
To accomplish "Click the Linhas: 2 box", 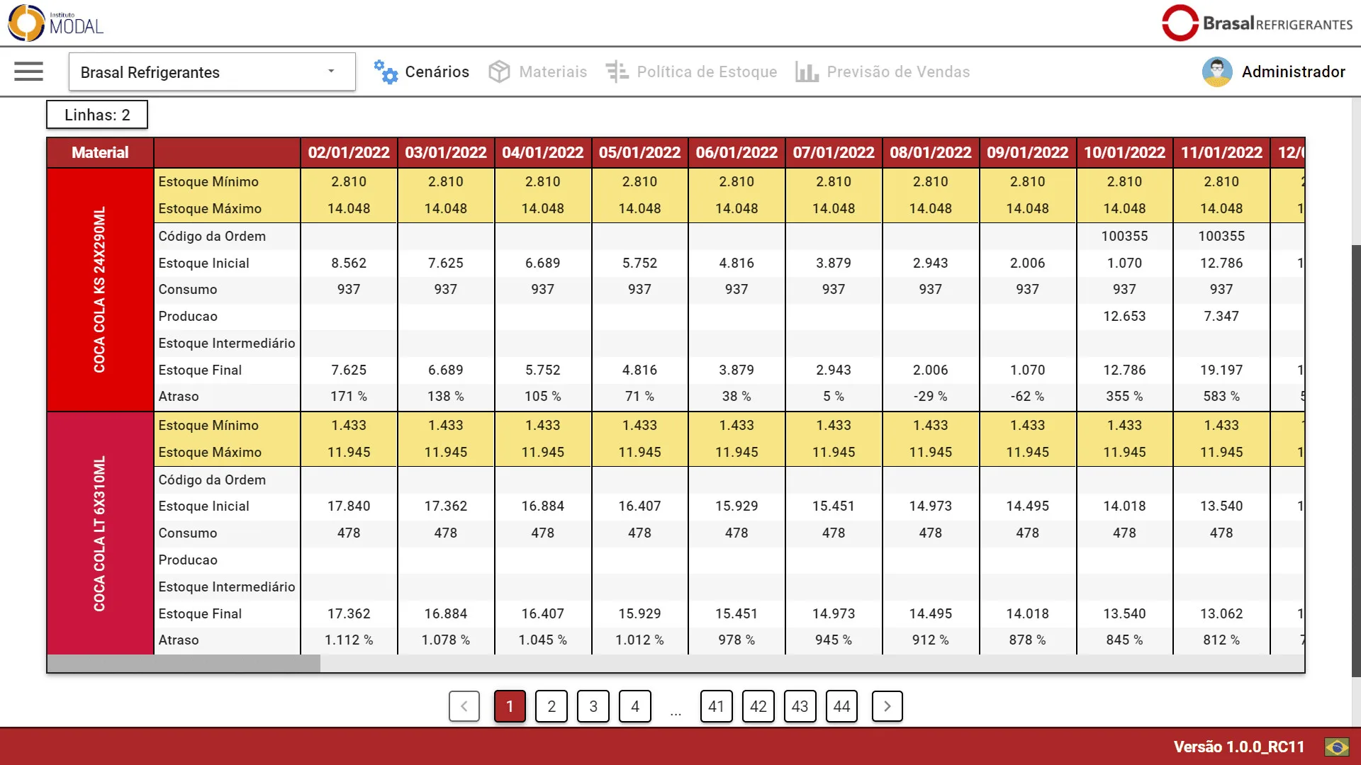I will click(97, 115).
